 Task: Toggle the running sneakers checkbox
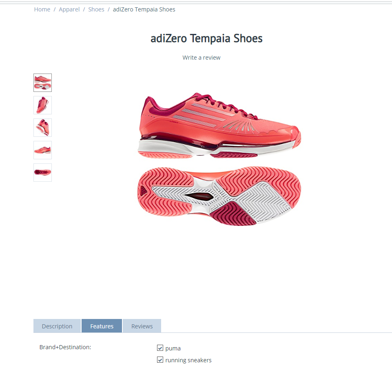pyautogui.click(x=160, y=360)
